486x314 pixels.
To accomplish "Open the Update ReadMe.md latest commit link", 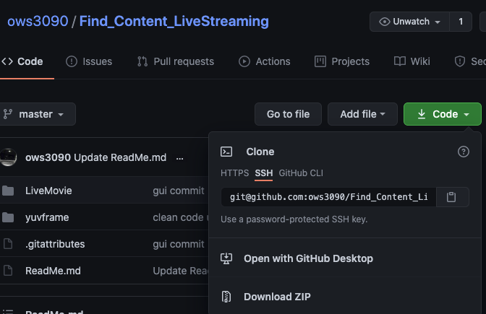I will 120,157.
